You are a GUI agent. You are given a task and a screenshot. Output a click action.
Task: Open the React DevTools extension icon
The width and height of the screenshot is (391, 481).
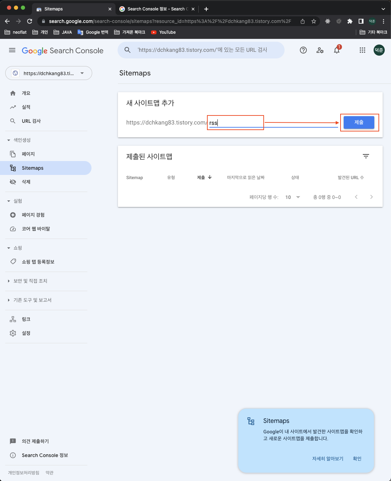pyautogui.click(x=328, y=21)
